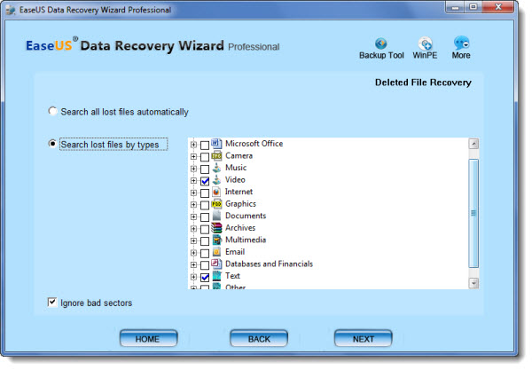Screen dimensions: 532x370
Task: Click the Multimedia file type icon
Action: 216,240
